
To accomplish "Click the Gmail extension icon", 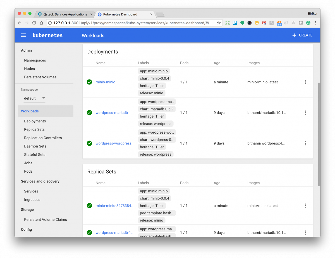I will 264,23.
